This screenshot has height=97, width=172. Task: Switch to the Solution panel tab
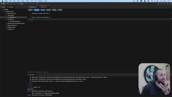point(10,7)
